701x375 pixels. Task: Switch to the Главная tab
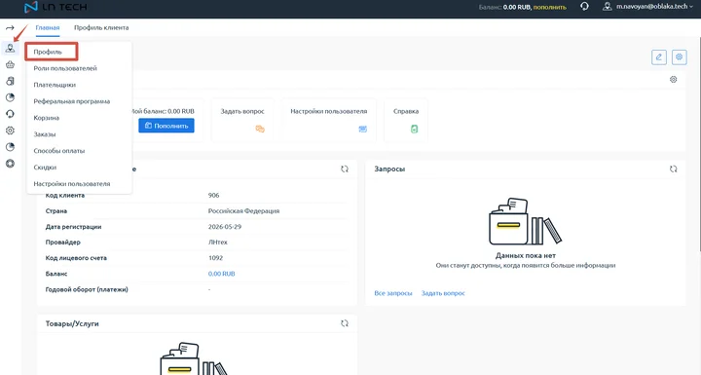click(48, 27)
